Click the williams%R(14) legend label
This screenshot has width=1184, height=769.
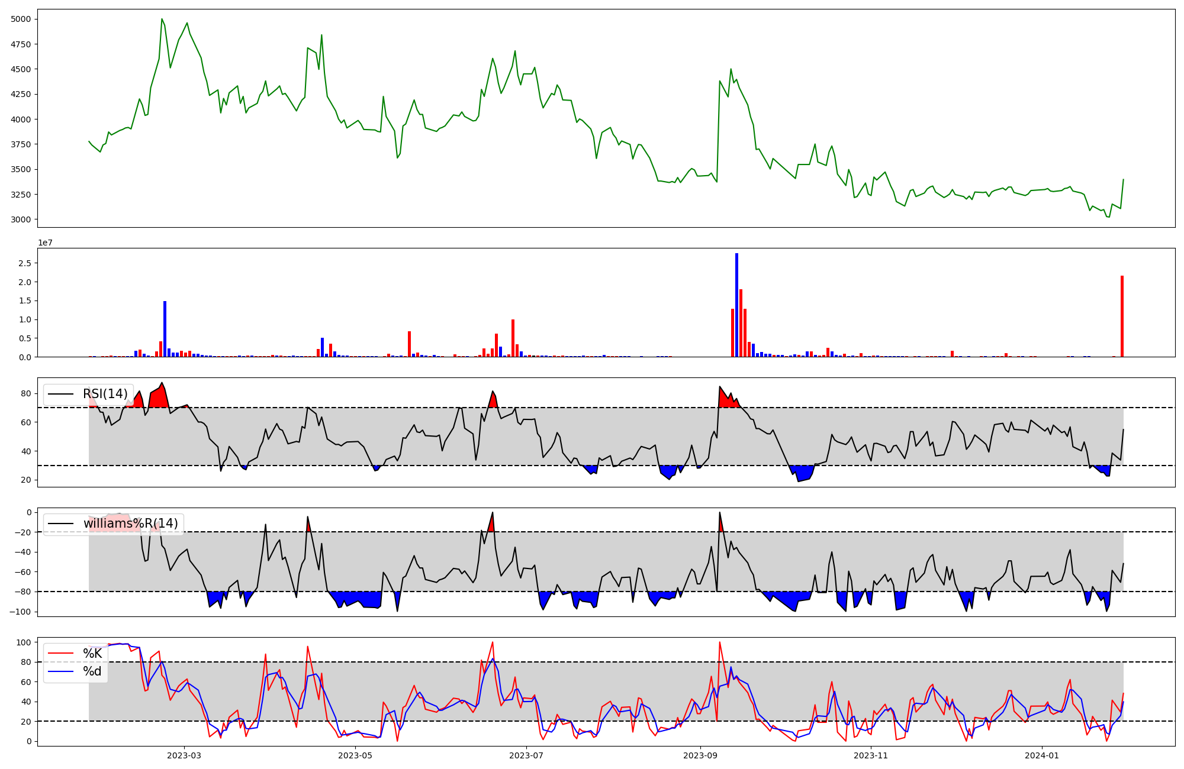coord(130,524)
